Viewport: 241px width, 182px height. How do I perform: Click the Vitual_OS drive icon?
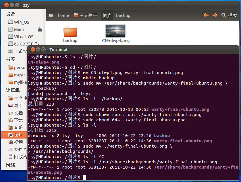[x=11, y=36]
